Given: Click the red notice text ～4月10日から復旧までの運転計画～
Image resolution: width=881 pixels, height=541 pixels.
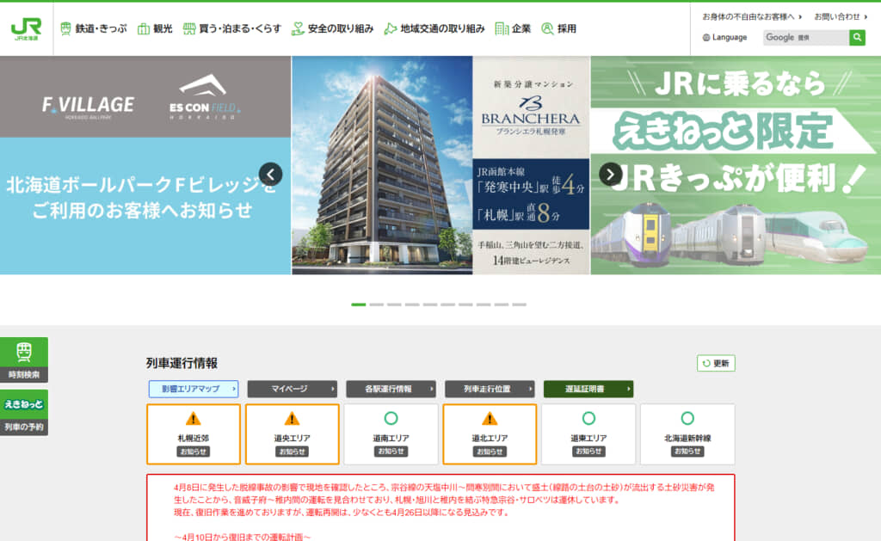Looking at the screenshot, I should click(x=242, y=537).
